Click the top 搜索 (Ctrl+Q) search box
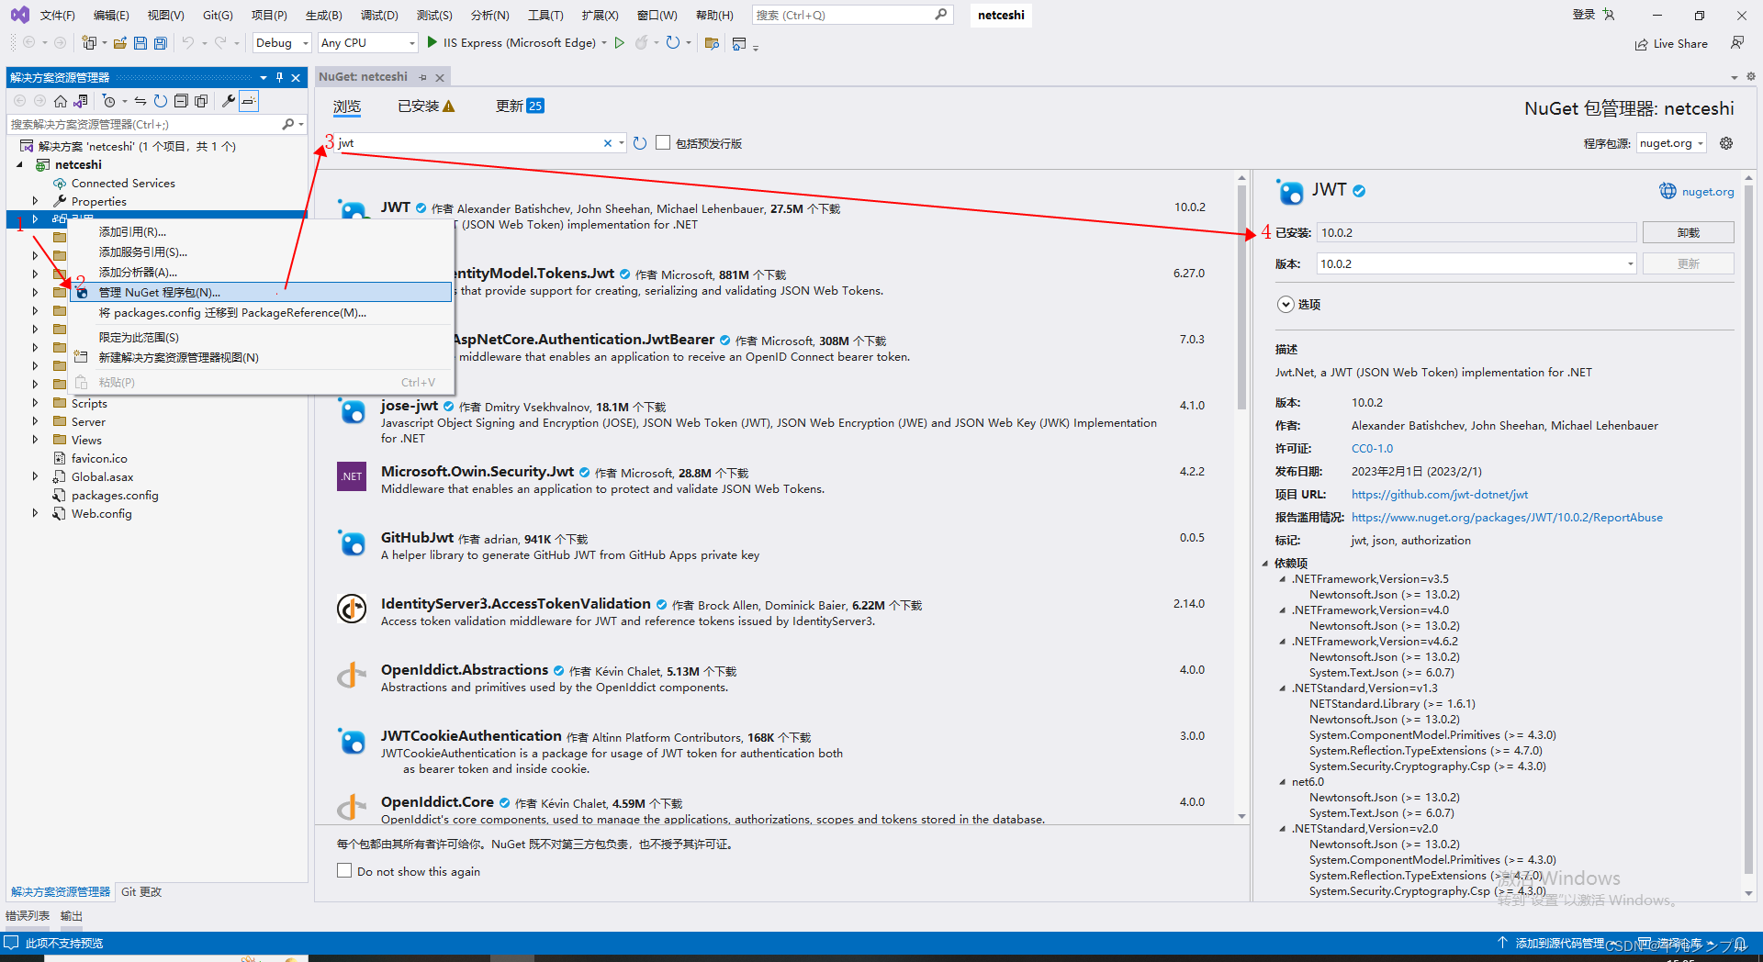Screen dimensions: 1763x962 852,15
